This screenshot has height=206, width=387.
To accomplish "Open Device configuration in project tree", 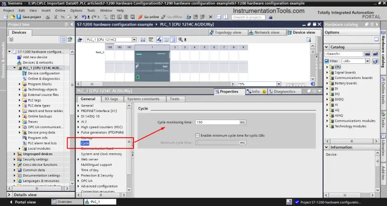I will 44,73.
